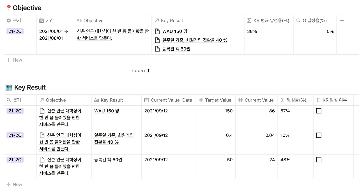Click the 📍 pin emoji beside Objective heading

click(x=8, y=8)
